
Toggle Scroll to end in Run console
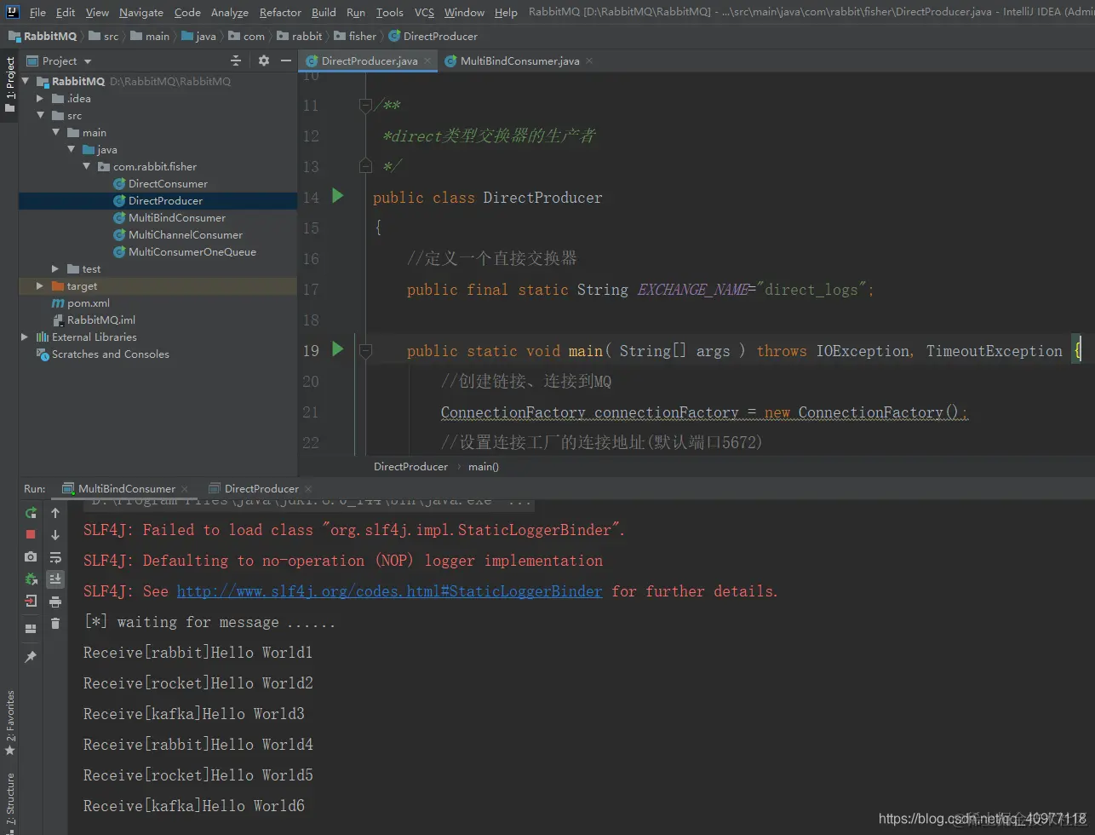point(55,579)
